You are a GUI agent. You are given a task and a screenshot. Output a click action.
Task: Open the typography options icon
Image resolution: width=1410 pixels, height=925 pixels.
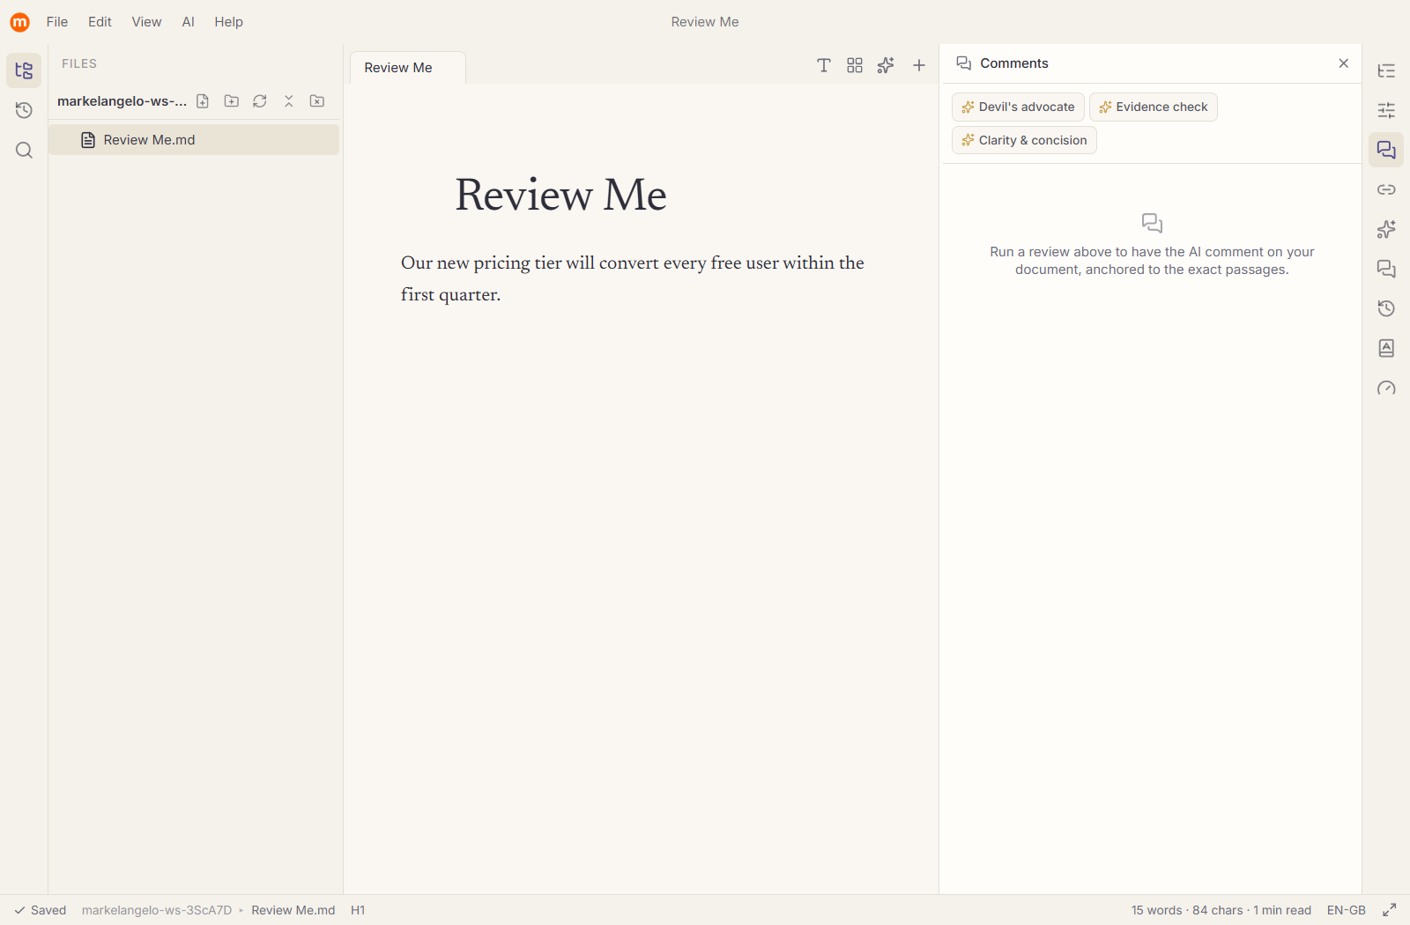[824, 65]
